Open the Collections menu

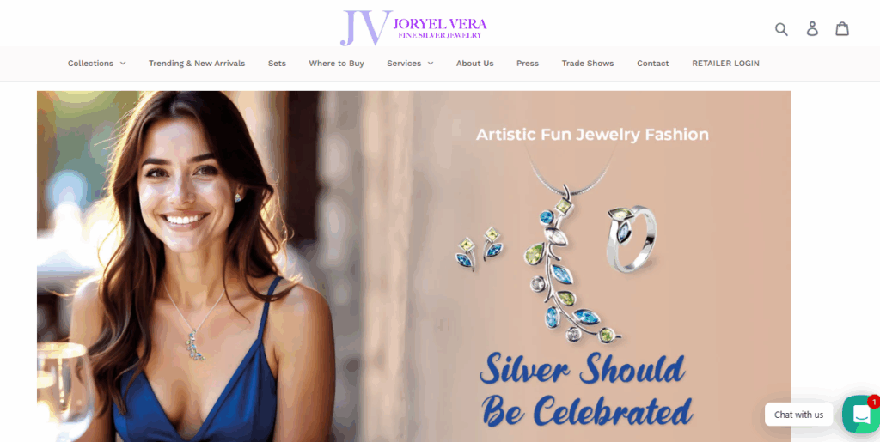pyautogui.click(x=90, y=64)
